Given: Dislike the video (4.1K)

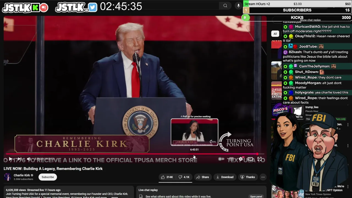Looking at the screenshot, I should (x=184, y=177).
